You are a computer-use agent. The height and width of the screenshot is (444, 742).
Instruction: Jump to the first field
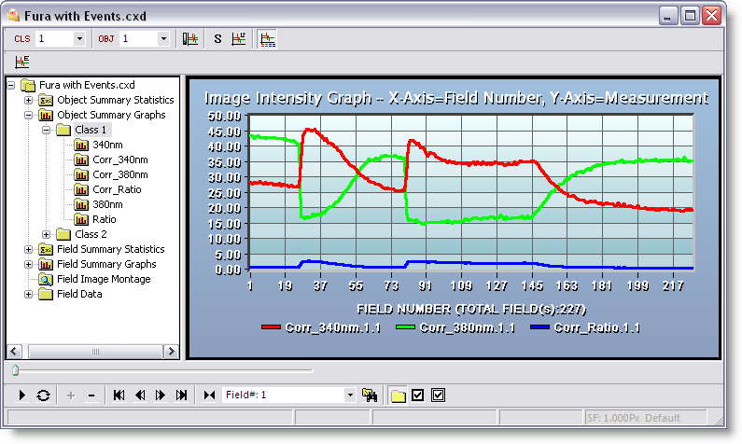tap(119, 395)
